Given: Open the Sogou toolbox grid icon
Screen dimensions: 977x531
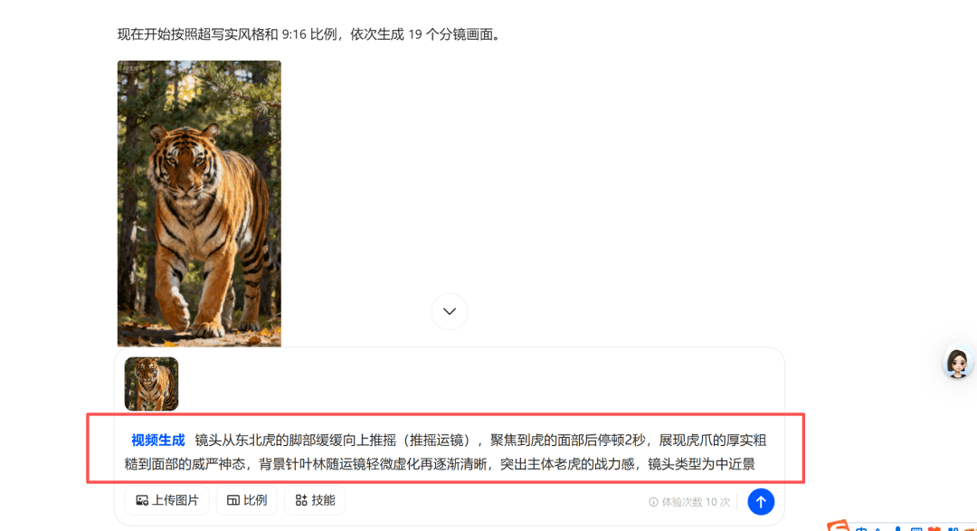Looking at the screenshot, I should pos(953,529).
